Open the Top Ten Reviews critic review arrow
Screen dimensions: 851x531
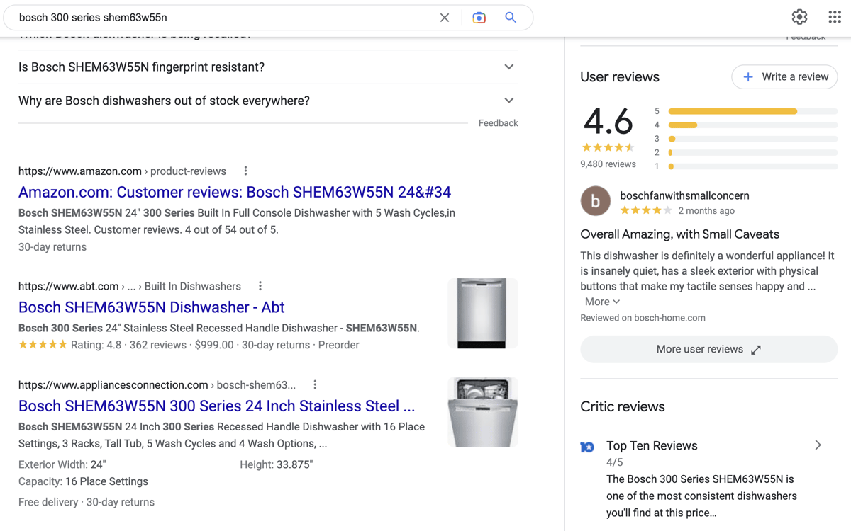(817, 445)
